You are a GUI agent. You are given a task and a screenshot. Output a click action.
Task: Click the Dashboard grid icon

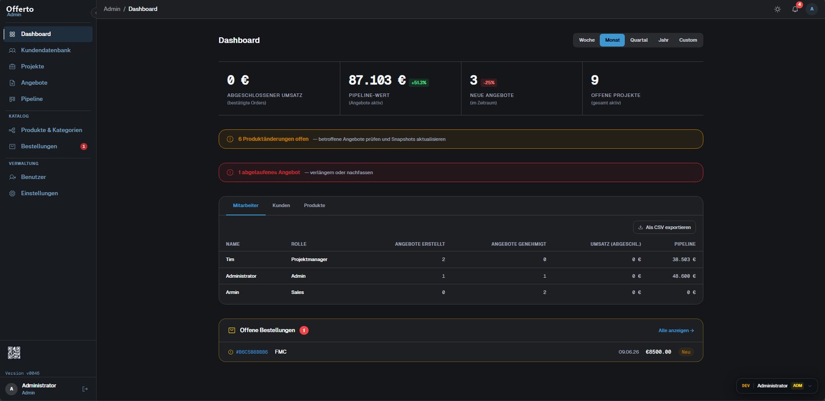point(12,34)
